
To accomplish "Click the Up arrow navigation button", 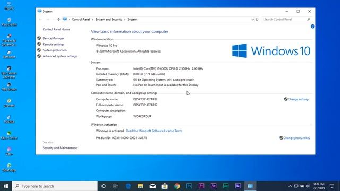I will click(x=58, y=20).
